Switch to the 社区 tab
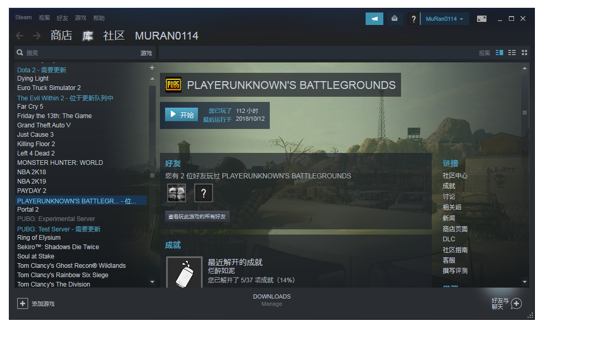Screen dimensions: 600x337 click(x=114, y=35)
